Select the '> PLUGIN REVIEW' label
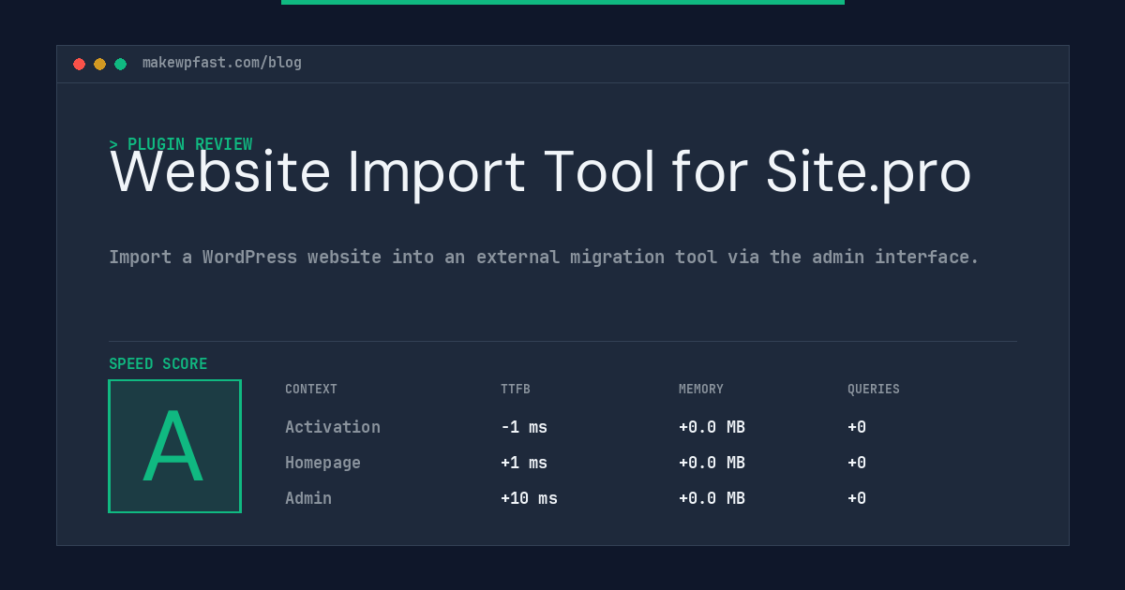1125x590 pixels. [x=181, y=144]
